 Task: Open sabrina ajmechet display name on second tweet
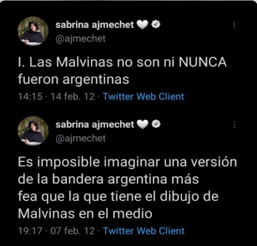pyautogui.click(x=95, y=125)
